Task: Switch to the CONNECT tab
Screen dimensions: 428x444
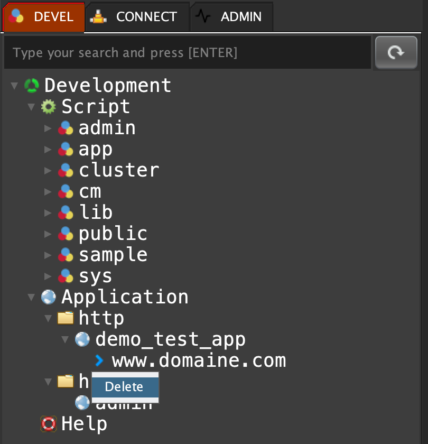Action: [x=137, y=17]
